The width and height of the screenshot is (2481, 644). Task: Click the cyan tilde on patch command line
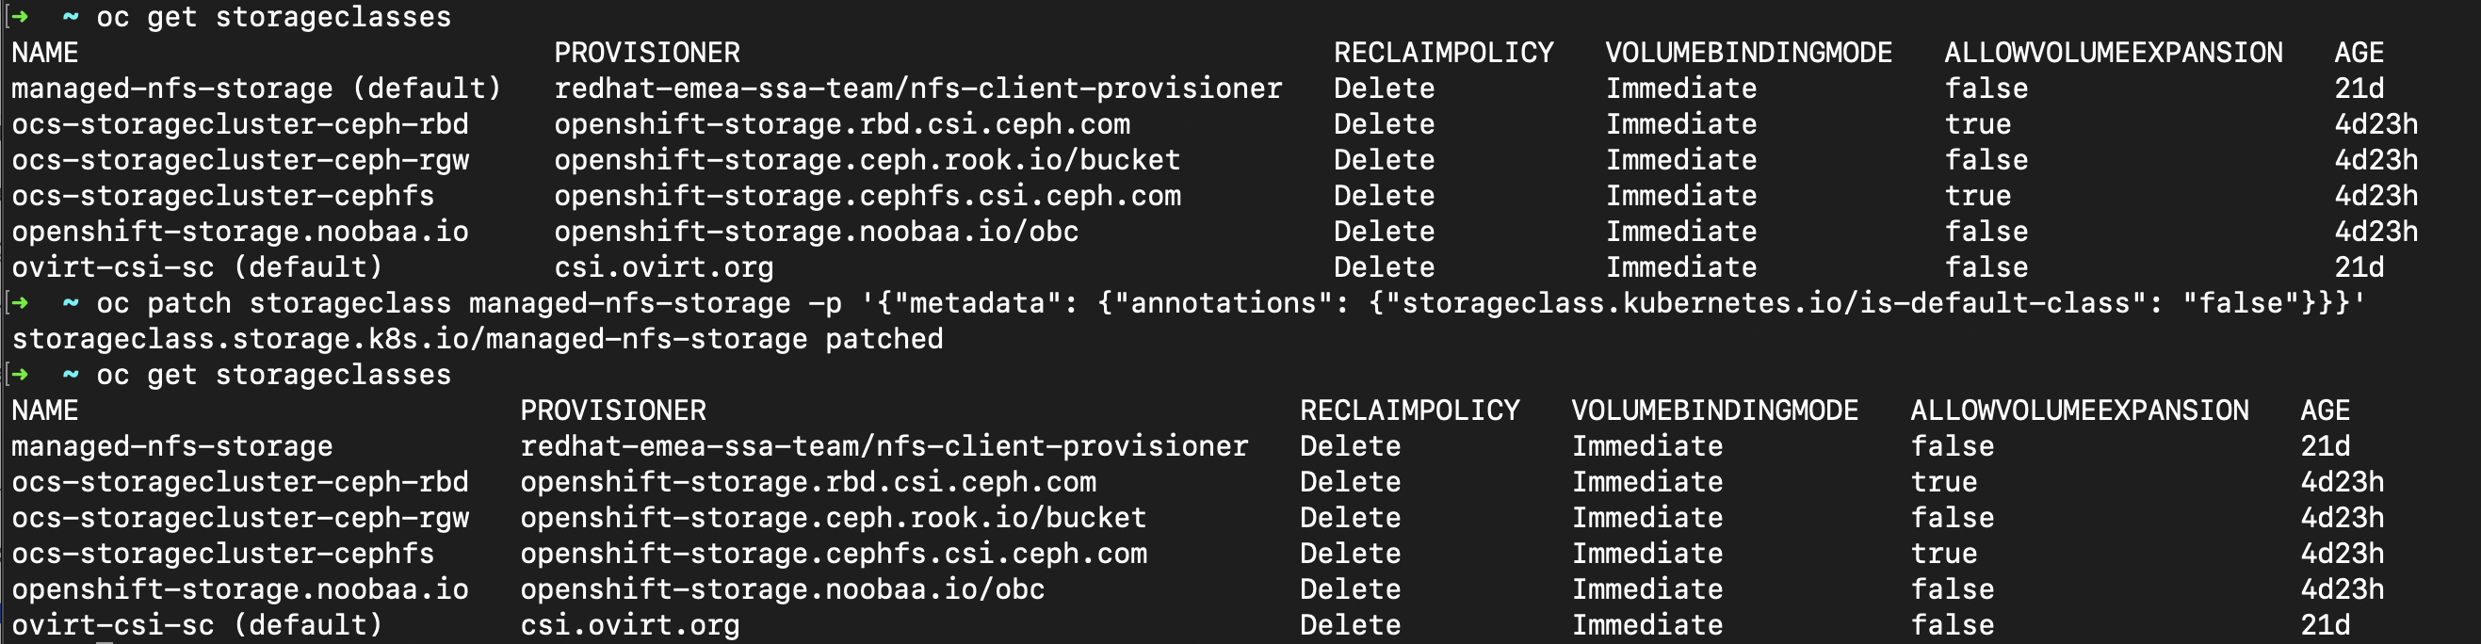(x=71, y=303)
